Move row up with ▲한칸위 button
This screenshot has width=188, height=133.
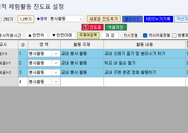37,35
